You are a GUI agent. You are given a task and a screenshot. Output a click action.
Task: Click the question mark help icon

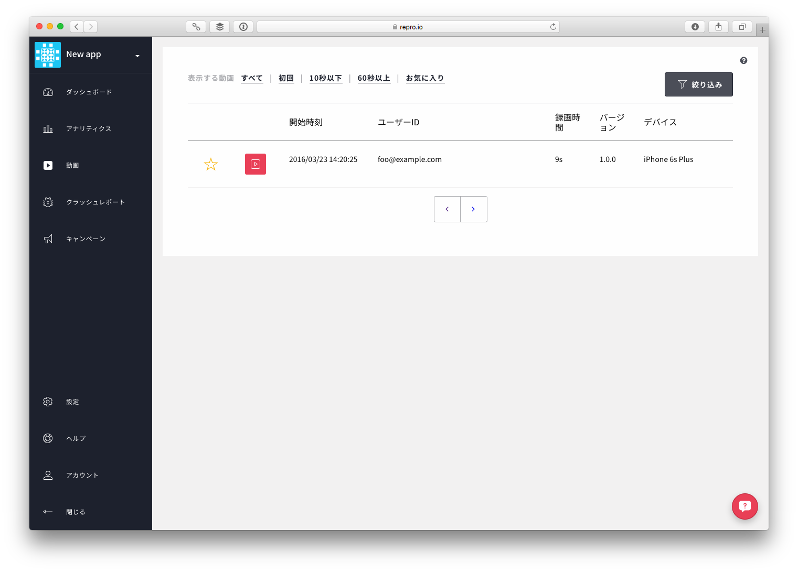(x=743, y=61)
